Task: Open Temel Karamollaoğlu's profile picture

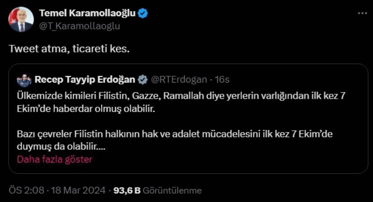Action: pos(21,20)
